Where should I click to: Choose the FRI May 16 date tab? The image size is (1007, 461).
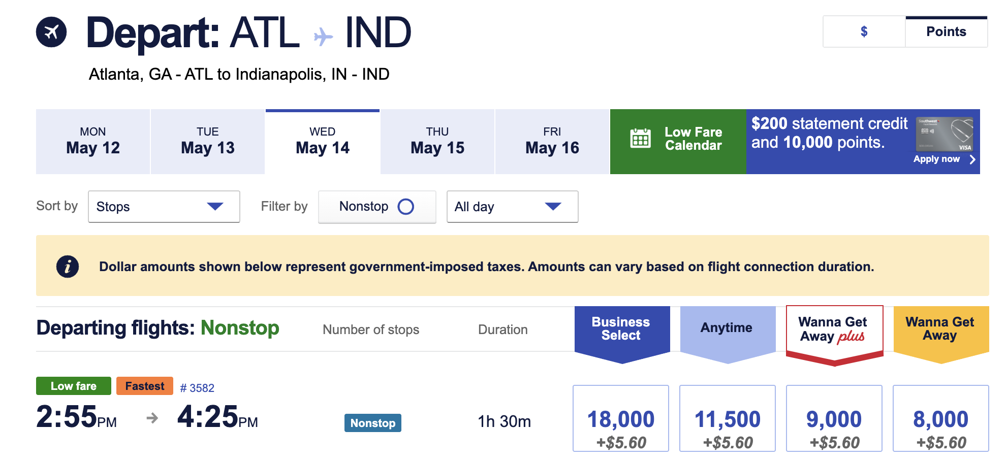click(552, 142)
